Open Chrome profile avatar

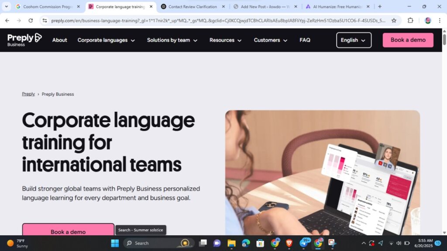428,21
